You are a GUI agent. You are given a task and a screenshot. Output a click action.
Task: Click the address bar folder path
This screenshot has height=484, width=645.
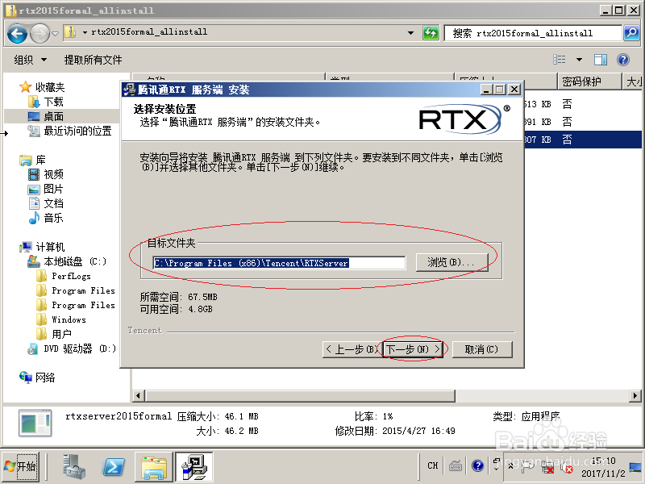tap(149, 32)
